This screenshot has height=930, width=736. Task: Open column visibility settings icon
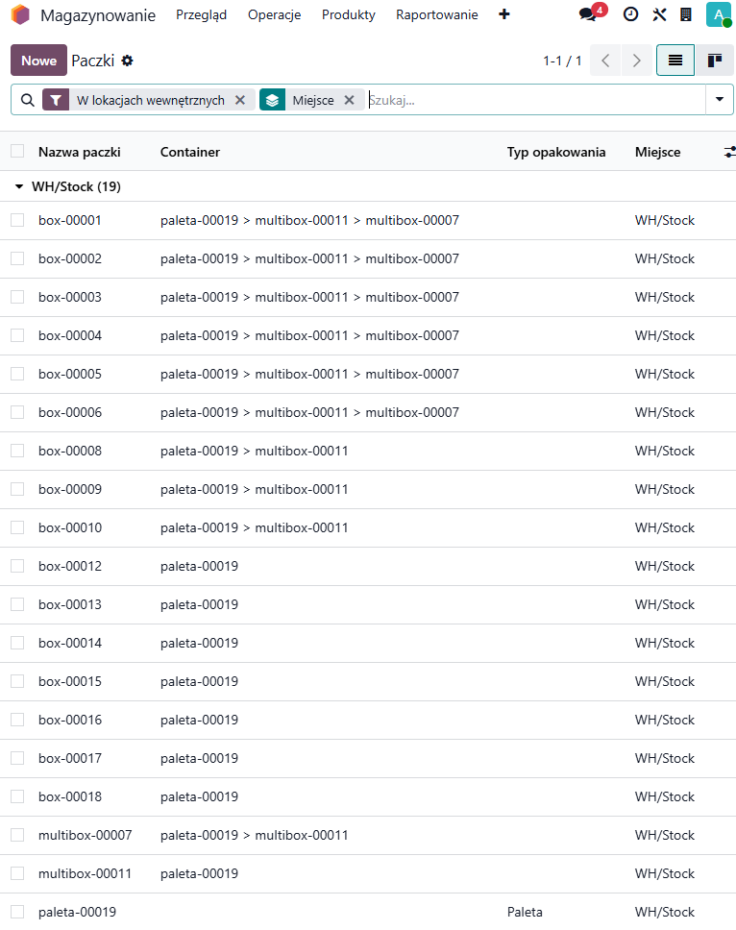point(729,152)
